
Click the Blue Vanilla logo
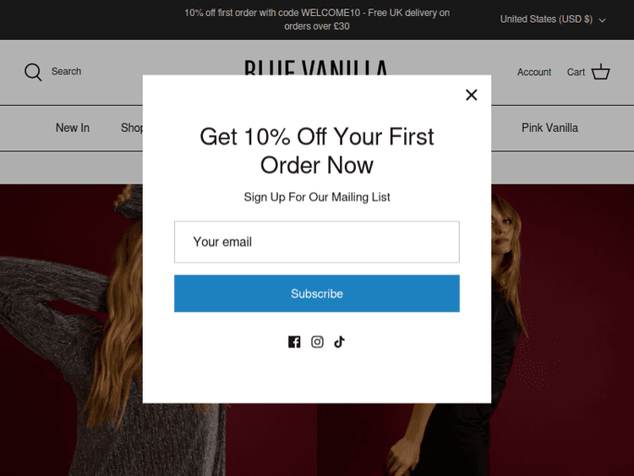[x=316, y=67]
